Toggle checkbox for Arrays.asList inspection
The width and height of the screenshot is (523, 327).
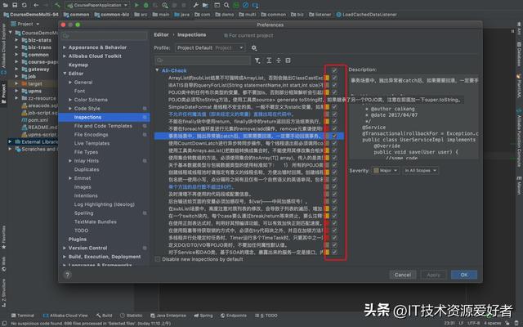[334, 150]
